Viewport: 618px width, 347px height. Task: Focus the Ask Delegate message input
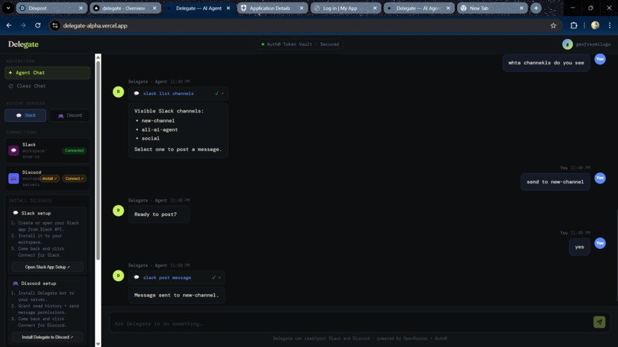[x=350, y=324]
